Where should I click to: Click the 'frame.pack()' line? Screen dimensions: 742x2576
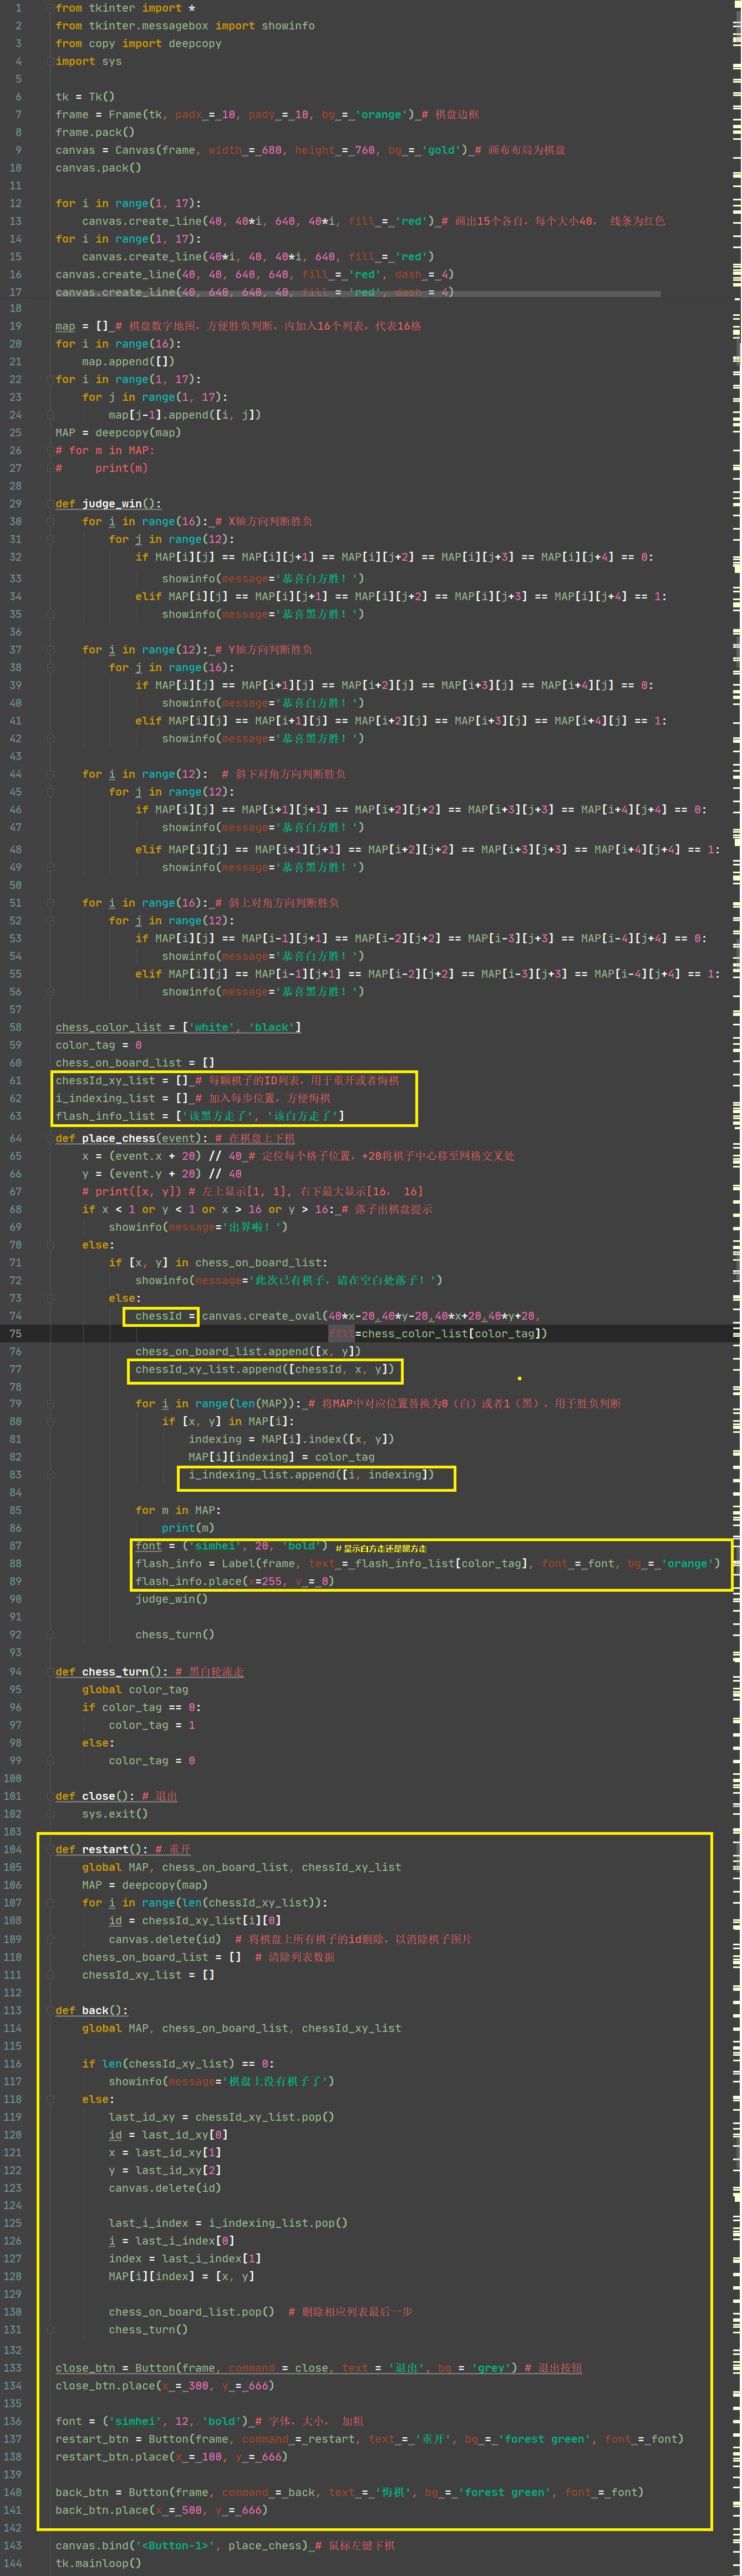[95, 132]
